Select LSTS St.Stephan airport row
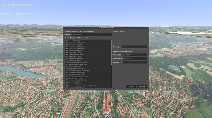 pos(88,45)
